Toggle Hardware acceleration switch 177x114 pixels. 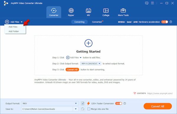165,22
